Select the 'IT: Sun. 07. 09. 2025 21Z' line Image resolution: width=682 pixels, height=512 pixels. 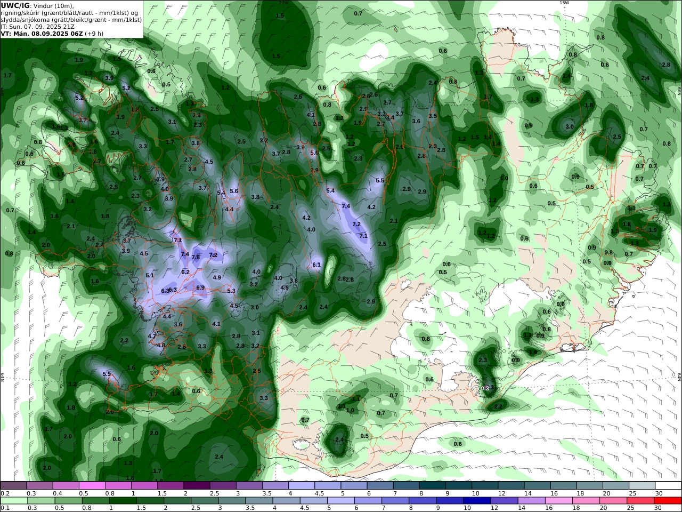[37, 26]
